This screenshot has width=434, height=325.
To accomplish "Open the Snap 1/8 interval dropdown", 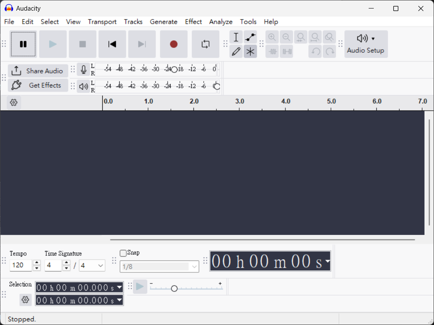I will click(194, 266).
